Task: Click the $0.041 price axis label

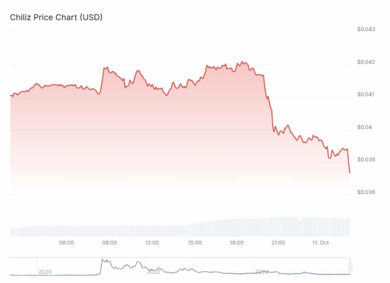Action: 366,95
